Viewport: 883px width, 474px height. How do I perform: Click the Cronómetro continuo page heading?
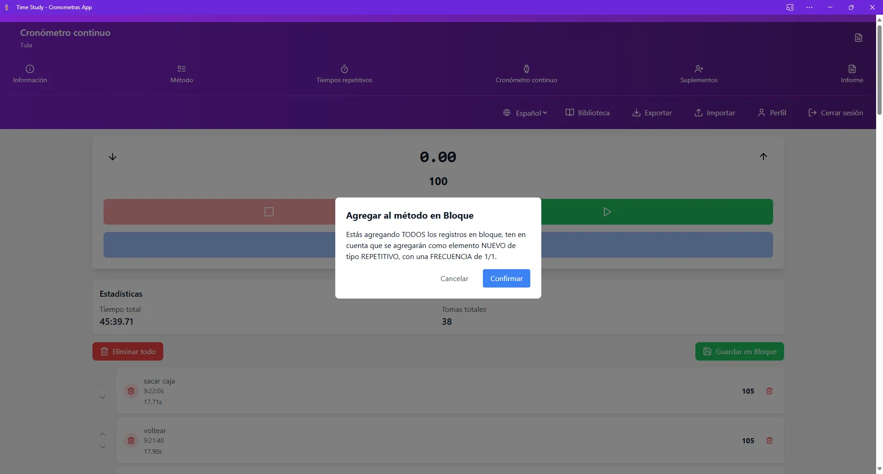[x=65, y=33]
